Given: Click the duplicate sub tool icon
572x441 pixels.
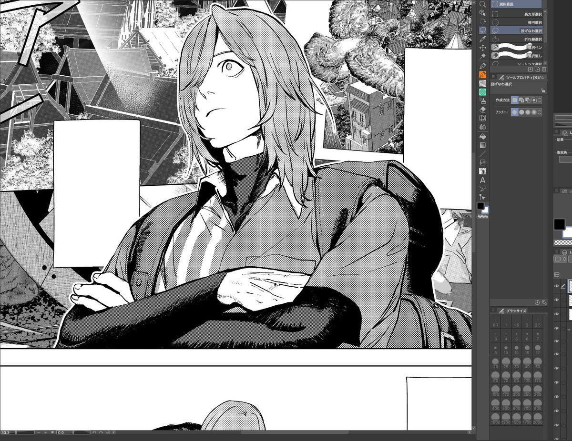Looking at the screenshot, I should tap(537, 69).
